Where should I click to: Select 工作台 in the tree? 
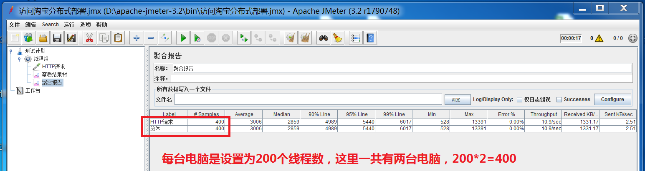click(x=33, y=90)
